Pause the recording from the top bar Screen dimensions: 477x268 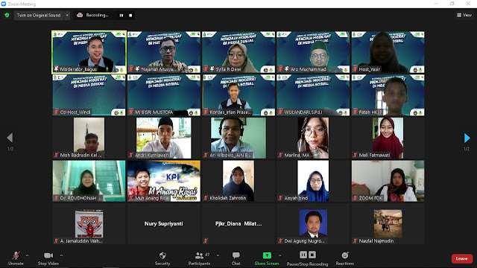click(121, 15)
